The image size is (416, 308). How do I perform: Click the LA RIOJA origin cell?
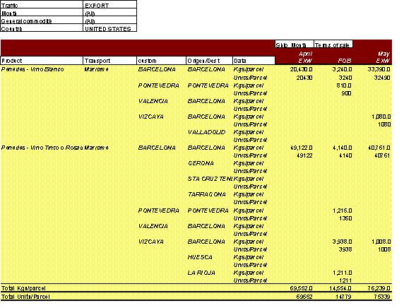201,273
